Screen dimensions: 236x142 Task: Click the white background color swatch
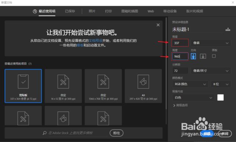point(221,98)
